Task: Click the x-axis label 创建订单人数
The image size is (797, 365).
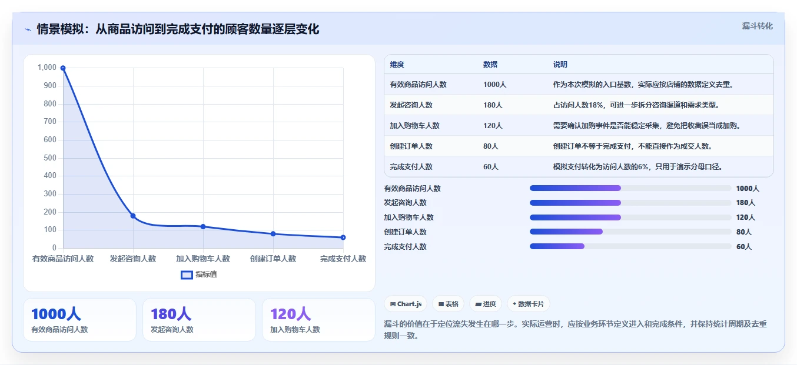Action: 273,259
